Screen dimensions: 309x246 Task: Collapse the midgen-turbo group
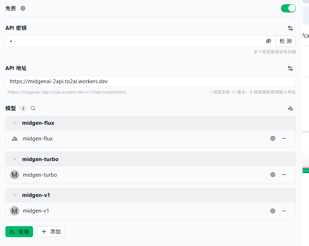[x=15, y=159]
